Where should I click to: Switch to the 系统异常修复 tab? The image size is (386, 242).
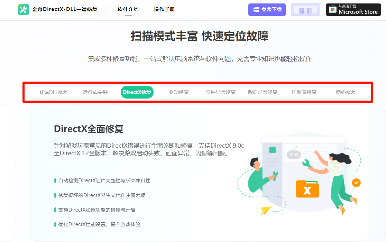point(263,92)
